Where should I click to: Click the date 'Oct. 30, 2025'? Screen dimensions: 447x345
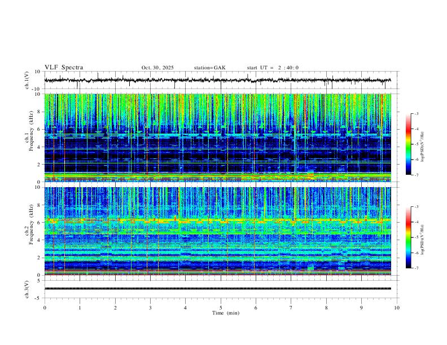[157, 68]
